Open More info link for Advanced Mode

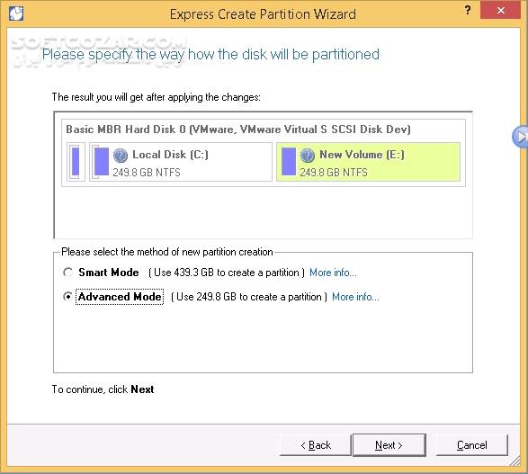click(x=355, y=297)
